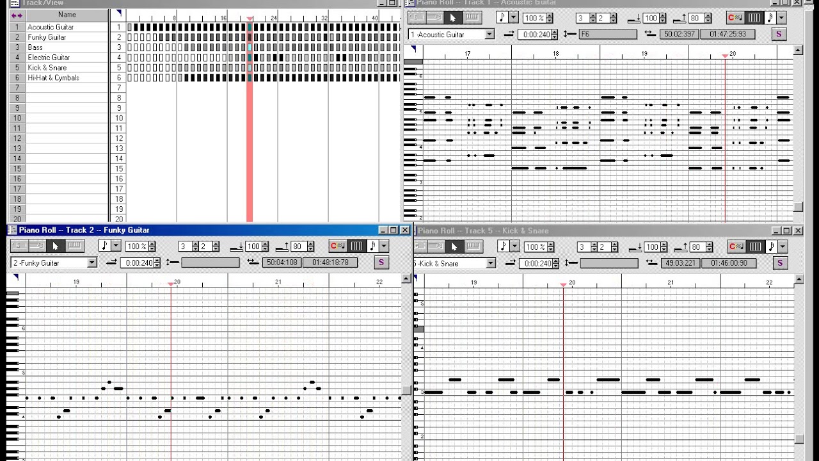Select Hi-Hat & Cymbals row in Track/View
This screenshot has width=819, height=461.
(x=67, y=77)
